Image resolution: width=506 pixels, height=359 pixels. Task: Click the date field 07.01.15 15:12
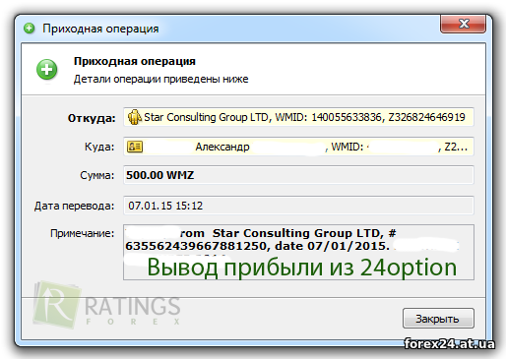point(298,206)
